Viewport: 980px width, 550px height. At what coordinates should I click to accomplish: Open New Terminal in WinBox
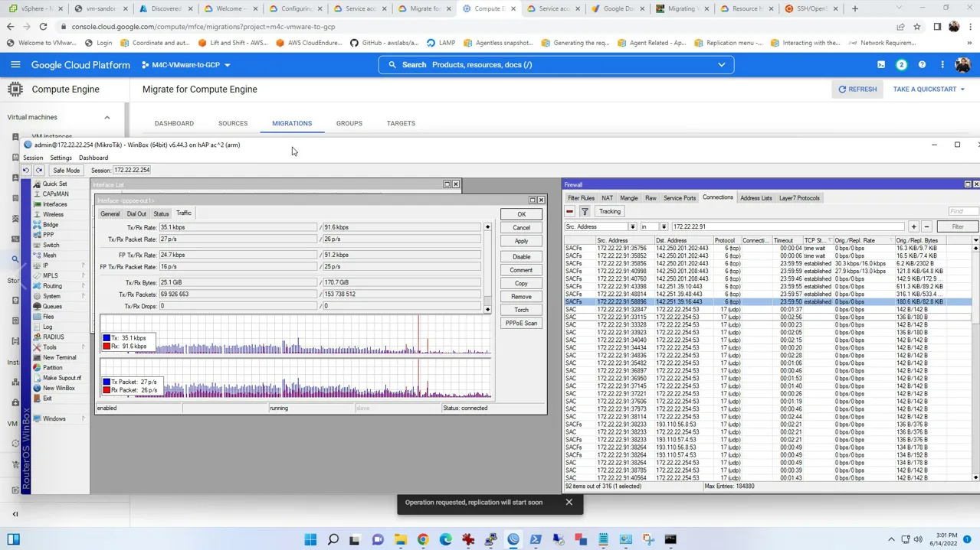click(59, 357)
